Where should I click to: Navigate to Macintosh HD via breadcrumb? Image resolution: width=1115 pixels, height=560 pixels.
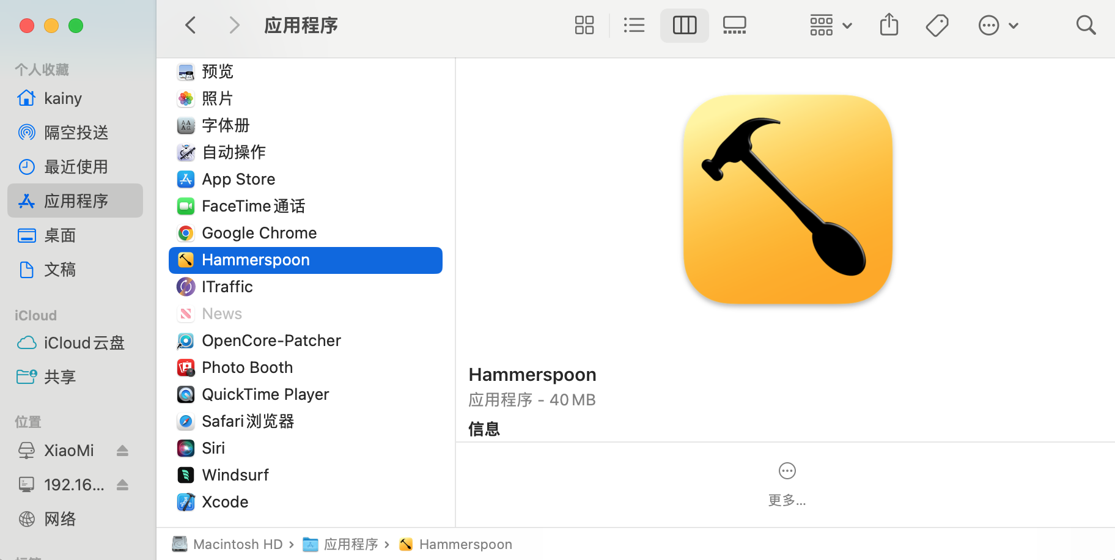tap(237, 543)
